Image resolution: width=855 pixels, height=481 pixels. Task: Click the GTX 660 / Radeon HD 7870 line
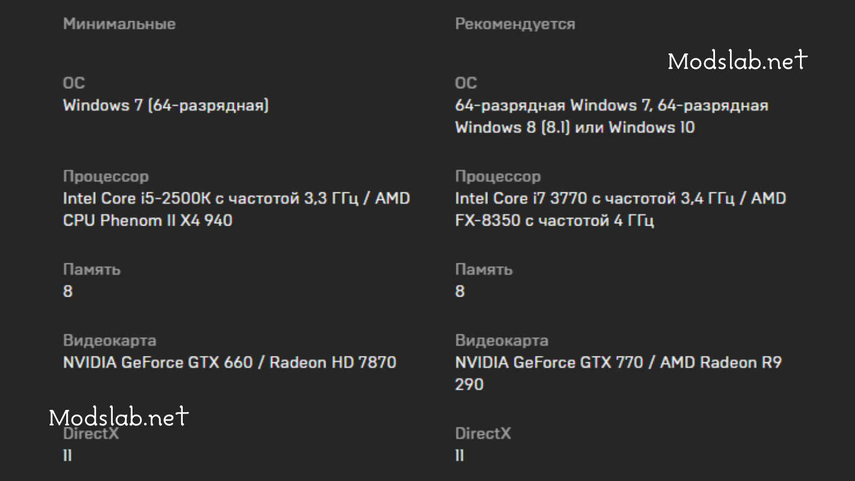click(x=229, y=362)
